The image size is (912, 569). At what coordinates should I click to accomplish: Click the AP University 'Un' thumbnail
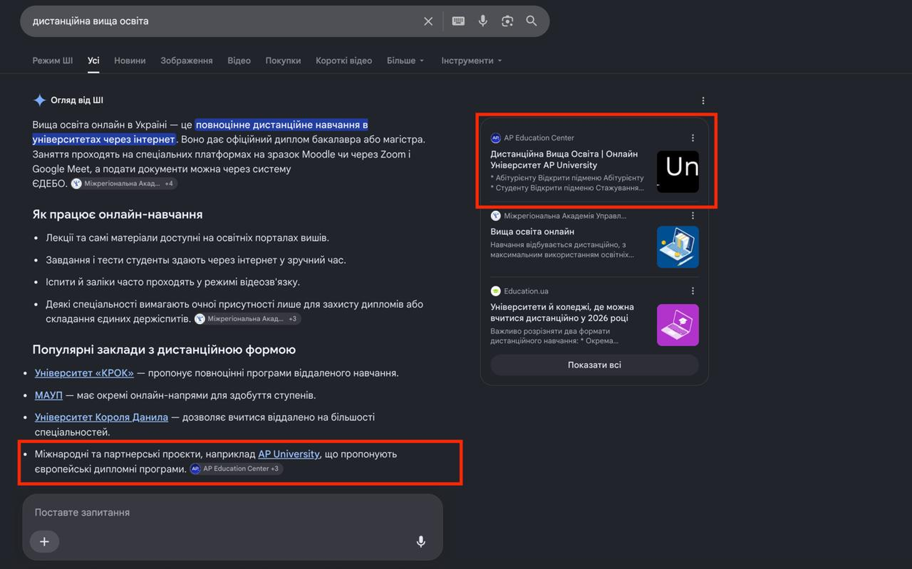pyautogui.click(x=678, y=172)
